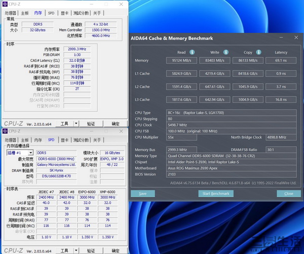The width and height of the screenshot is (304, 254).
Task: Click the 工具 button in top CPU-Z
Action: pyautogui.click(x=64, y=124)
